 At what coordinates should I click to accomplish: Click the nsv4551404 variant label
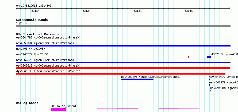click(224, 88)
